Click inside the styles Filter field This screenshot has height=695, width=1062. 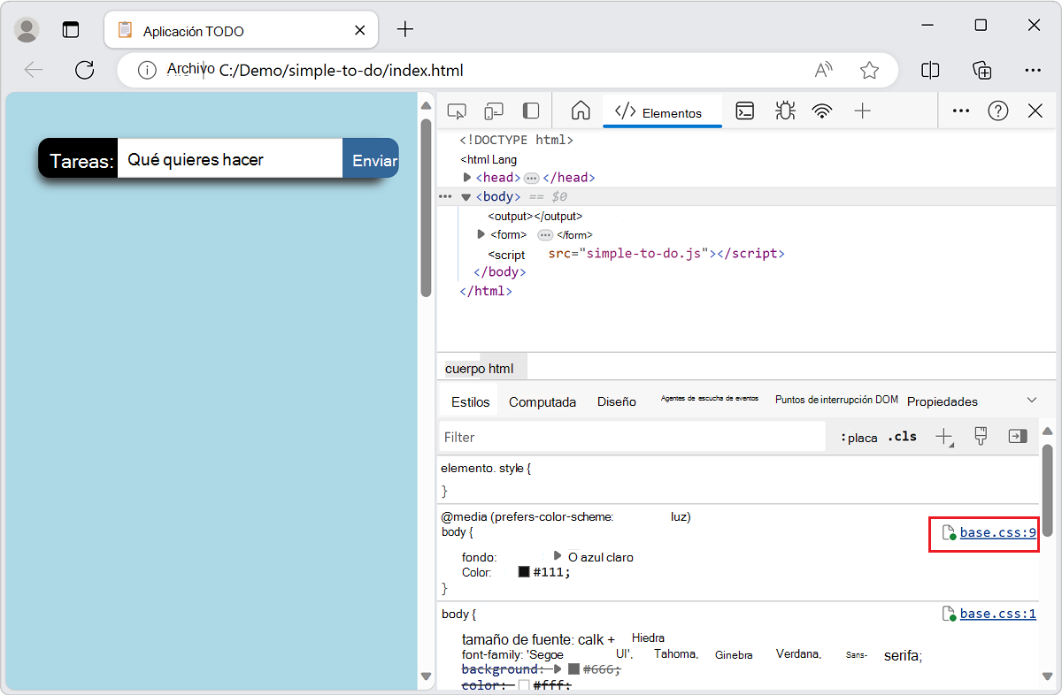click(619, 436)
